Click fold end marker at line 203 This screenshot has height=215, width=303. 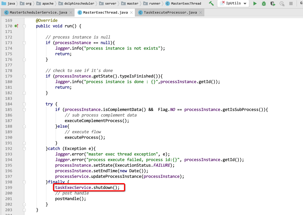[x=24, y=210]
